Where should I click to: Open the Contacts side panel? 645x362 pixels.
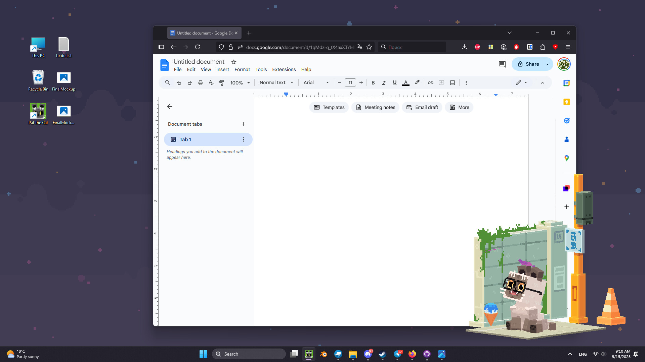pyautogui.click(x=566, y=139)
